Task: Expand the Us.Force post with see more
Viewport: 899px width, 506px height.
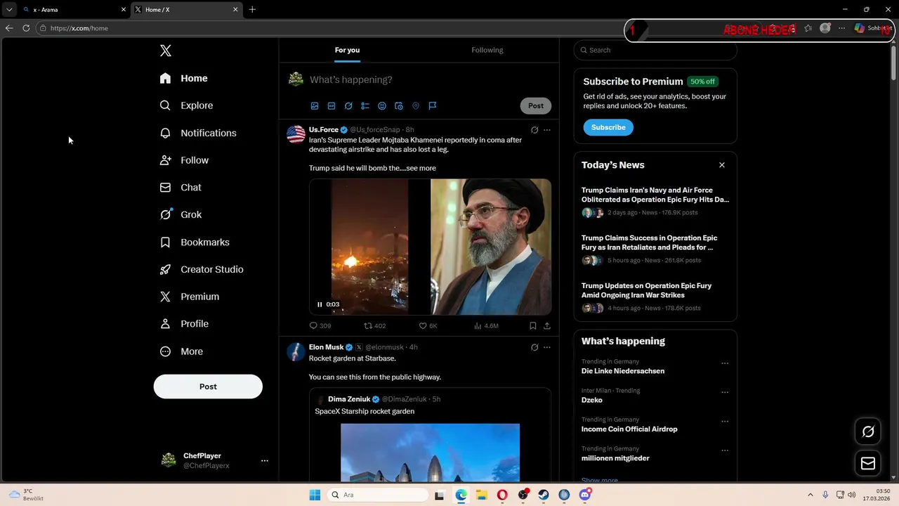Action: tap(421, 168)
